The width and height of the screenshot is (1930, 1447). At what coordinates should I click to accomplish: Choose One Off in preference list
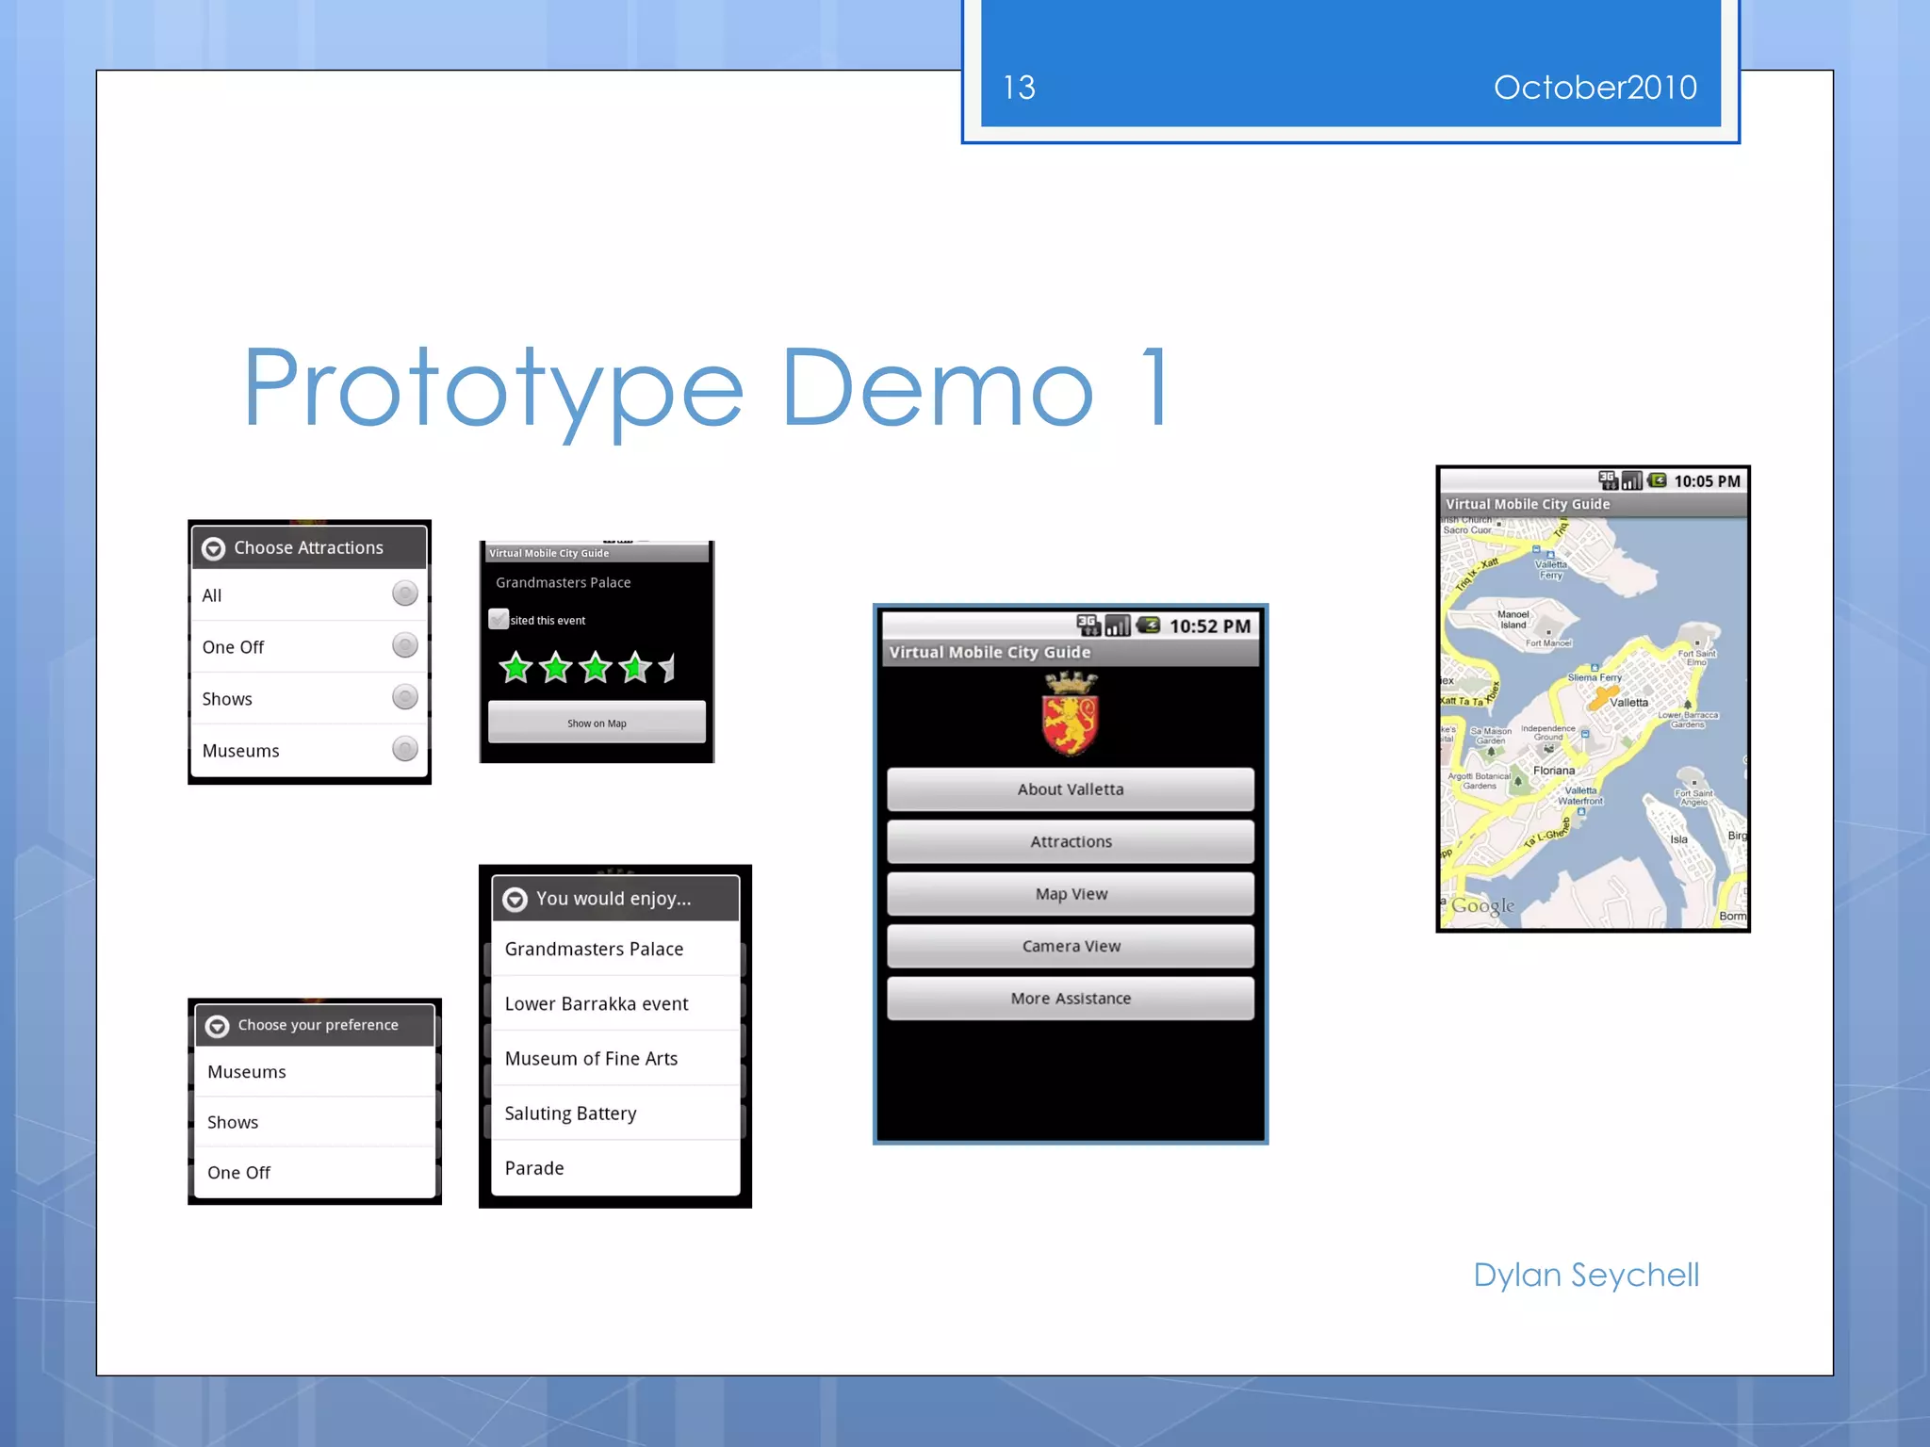315,1173
